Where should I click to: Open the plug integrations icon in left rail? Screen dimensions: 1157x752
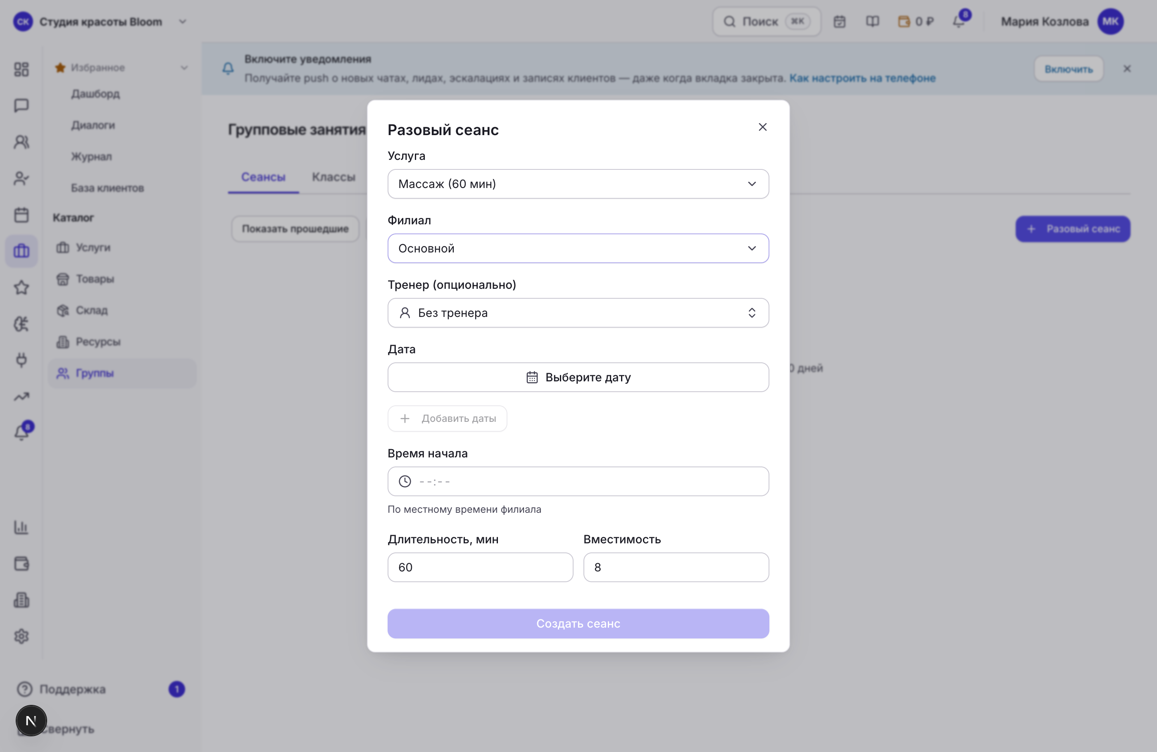click(x=21, y=360)
